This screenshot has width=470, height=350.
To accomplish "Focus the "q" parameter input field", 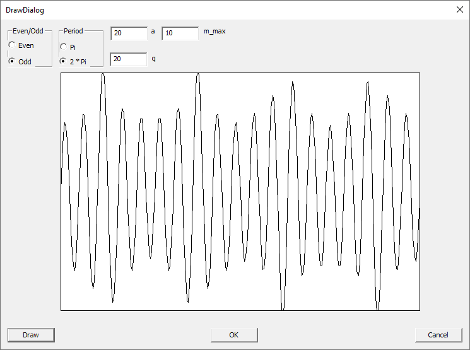I will tap(129, 59).
